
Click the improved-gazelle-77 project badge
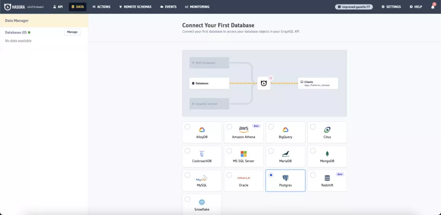354,7
